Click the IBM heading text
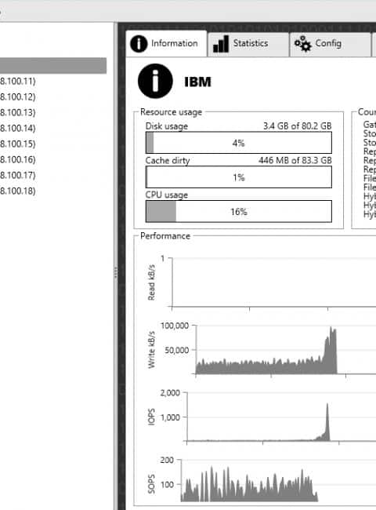Screen dimensions: 376x510 197,82
